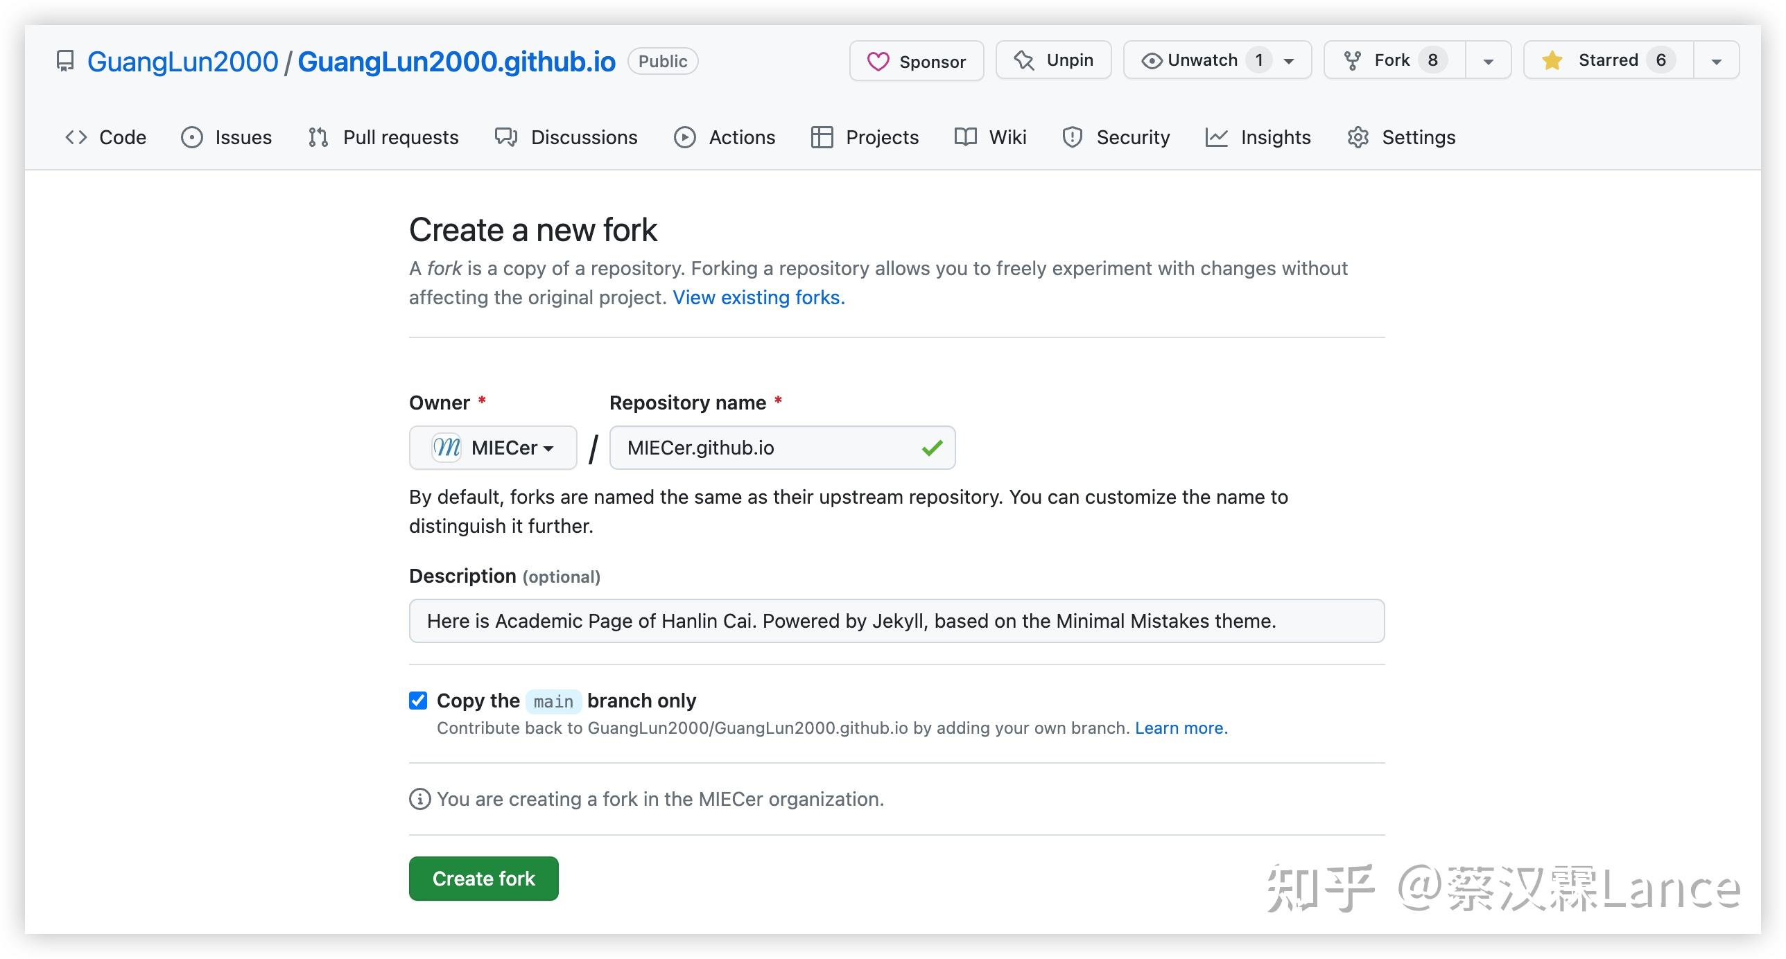Edit the repository description field
Screen dimensions: 1786x959
[894, 621]
